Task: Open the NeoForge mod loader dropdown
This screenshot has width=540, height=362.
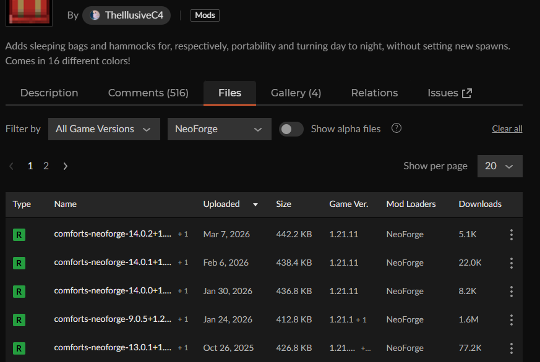Action: [x=219, y=129]
